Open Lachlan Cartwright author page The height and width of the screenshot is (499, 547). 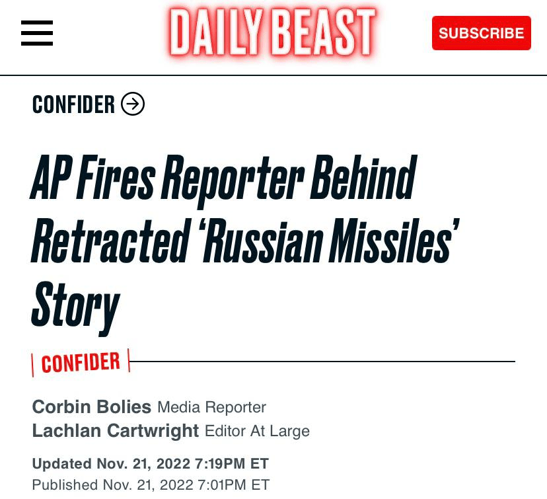pyautogui.click(x=116, y=431)
